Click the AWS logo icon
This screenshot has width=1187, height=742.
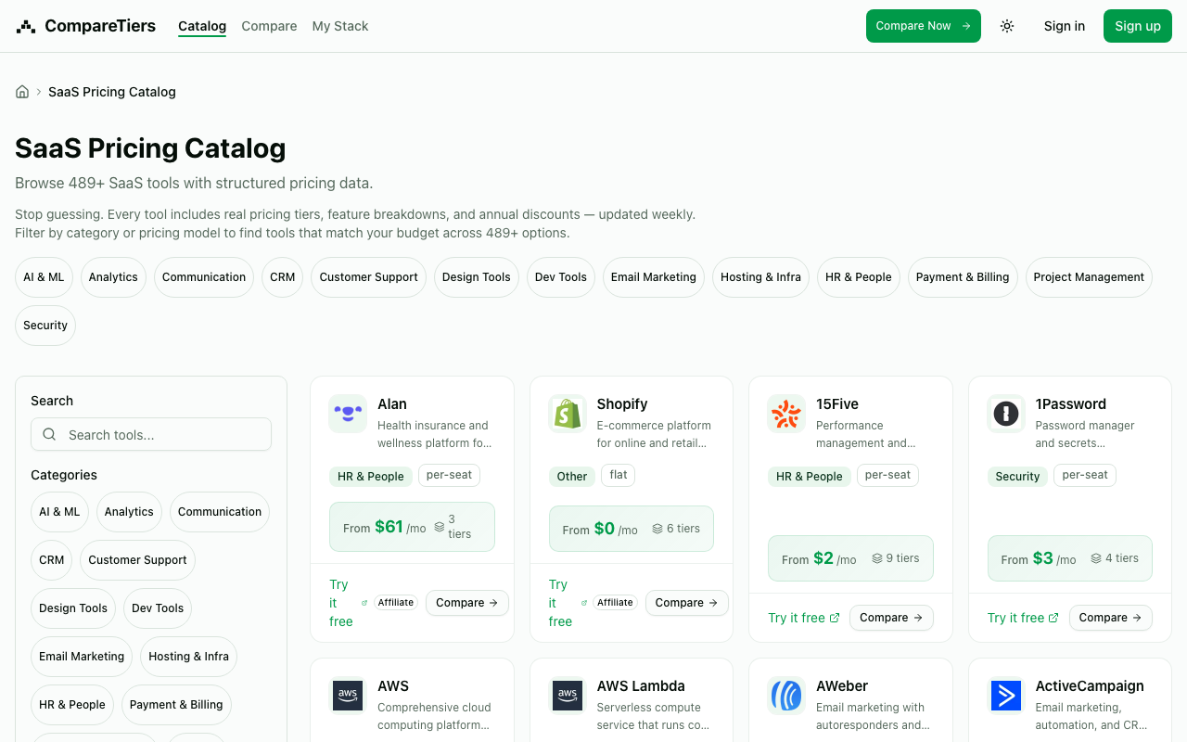point(348,696)
